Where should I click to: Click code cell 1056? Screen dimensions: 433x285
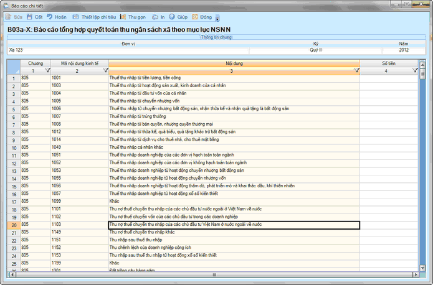pyautogui.click(x=80, y=186)
